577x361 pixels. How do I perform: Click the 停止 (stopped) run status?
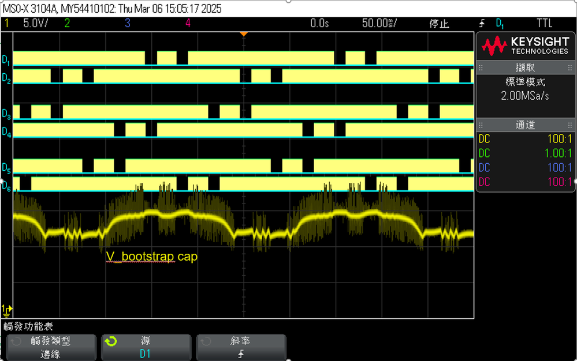tap(440, 24)
